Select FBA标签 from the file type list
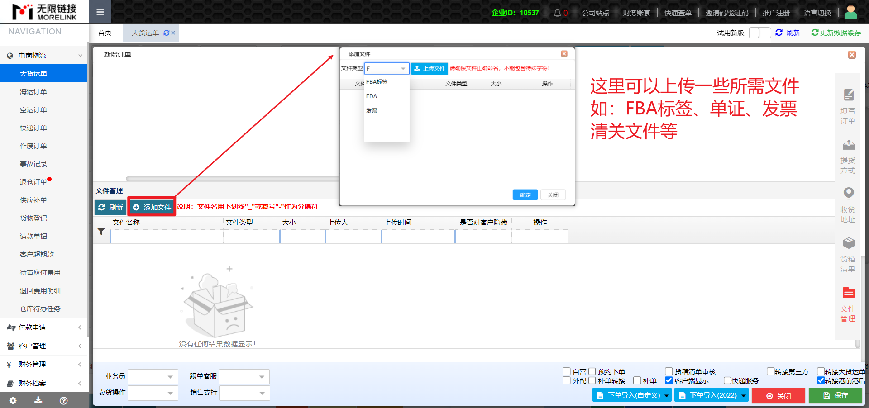The image size is (869, 408). pyautogui.click(x=387, y=82)
